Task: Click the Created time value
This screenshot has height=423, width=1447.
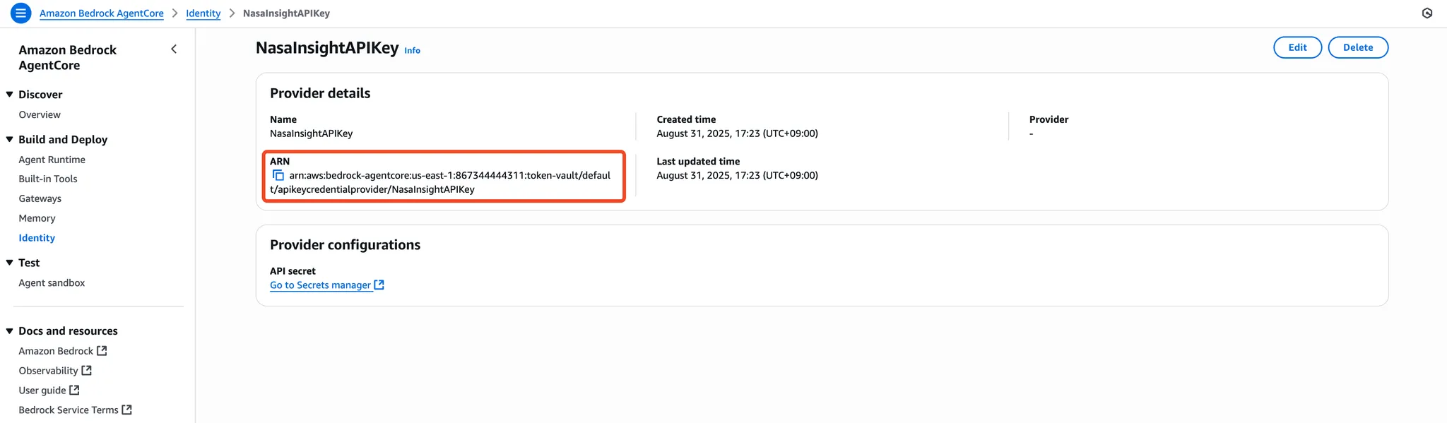Action: (x=737, y=133)
